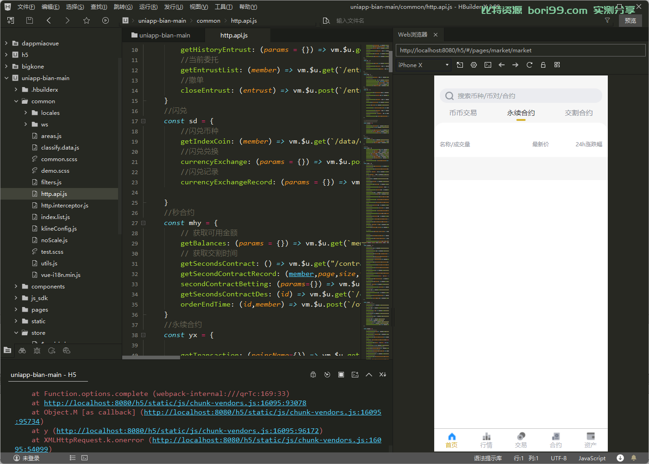This screenshot has height=464, width=649.
Task: Click the new file toolbar icon
Action: tap(11, 20)
